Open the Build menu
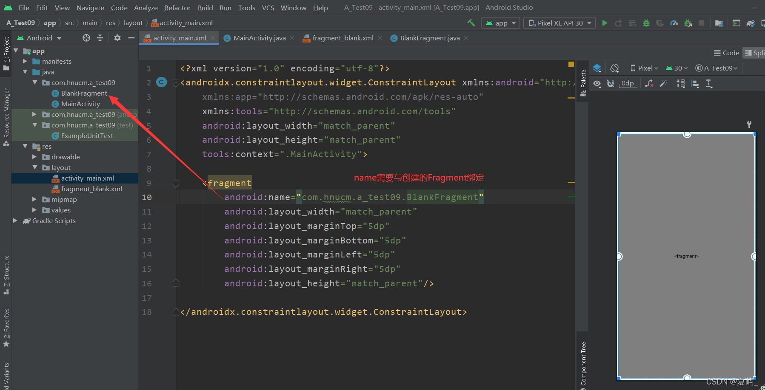Viewport: 765px width, 390px height. pos(205,8)
